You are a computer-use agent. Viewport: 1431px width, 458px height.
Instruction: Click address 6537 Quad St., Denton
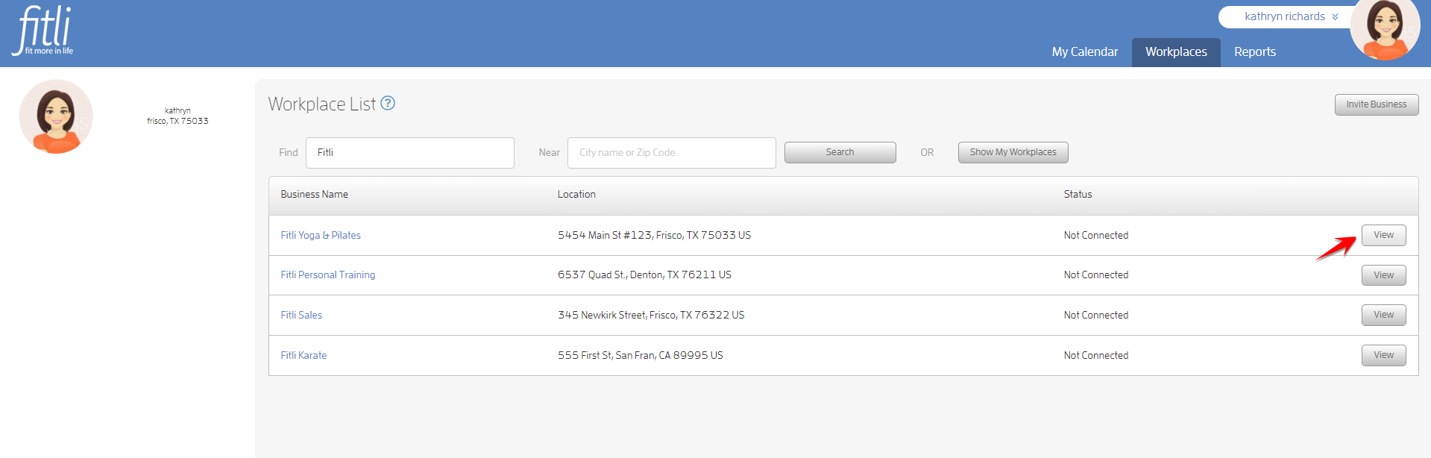click(644, 275)
